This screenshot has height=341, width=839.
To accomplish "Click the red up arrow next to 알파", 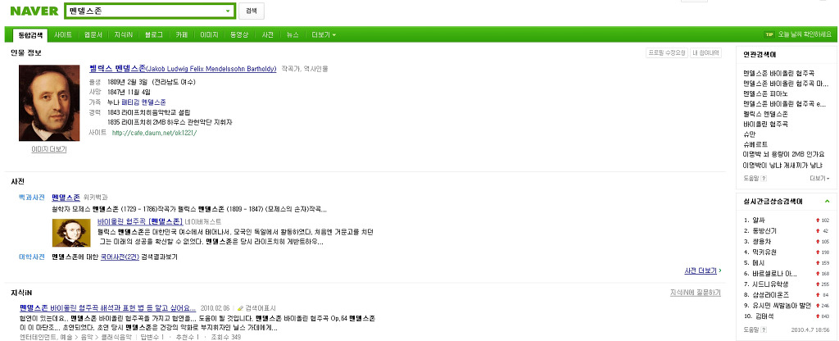I will [x=817, y=221].
